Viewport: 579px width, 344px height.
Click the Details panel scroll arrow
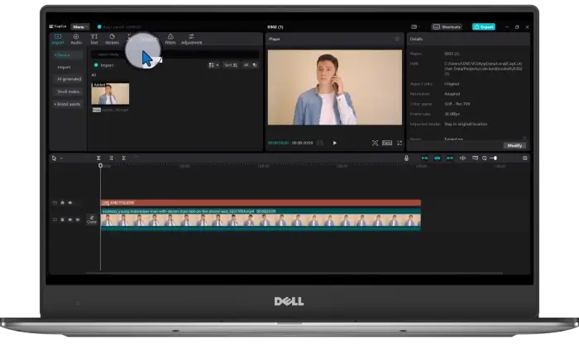[x=524, y=138]
